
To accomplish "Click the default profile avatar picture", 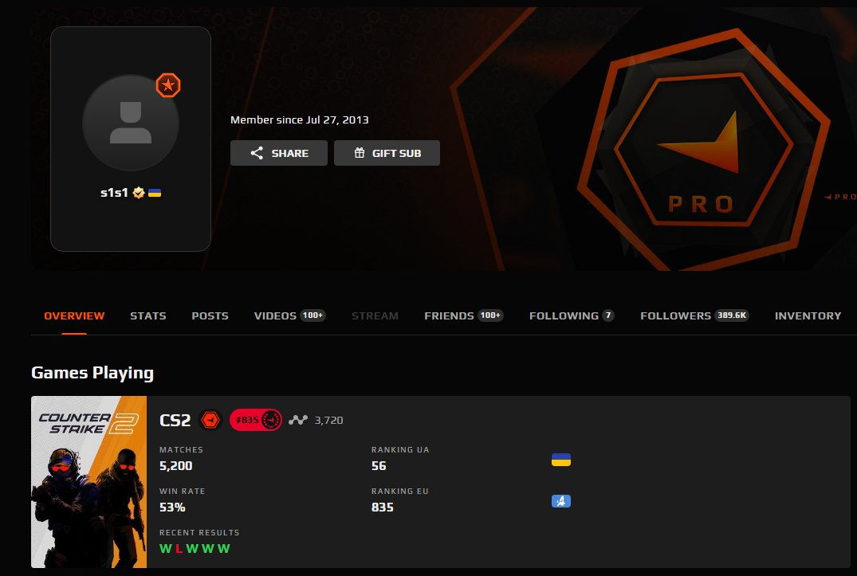I will [x=131, y=123].
